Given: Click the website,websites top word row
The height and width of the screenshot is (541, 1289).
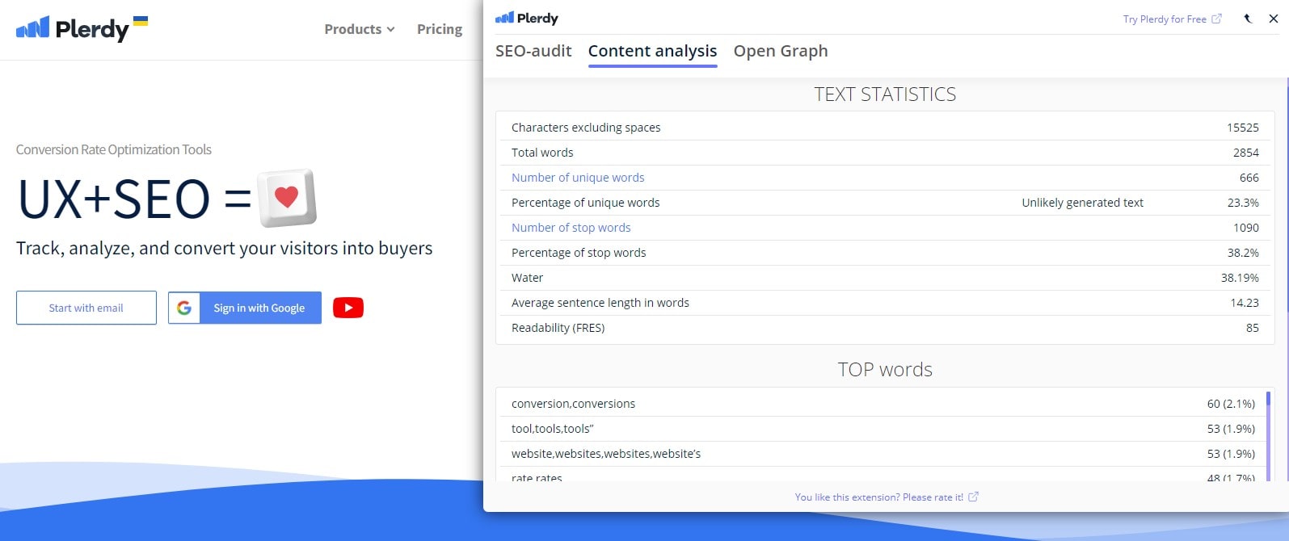Looking at the screenshot, I should [881, 454].
